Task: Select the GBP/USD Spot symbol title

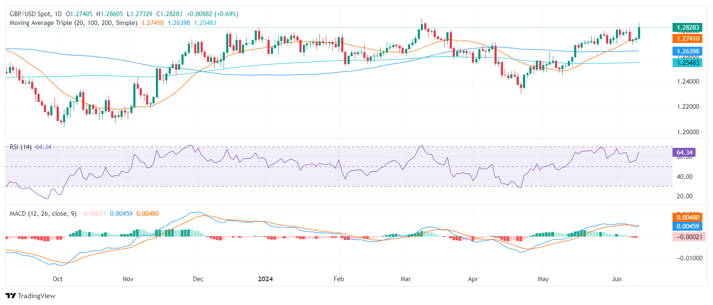Action: click(x=36, y=14)
